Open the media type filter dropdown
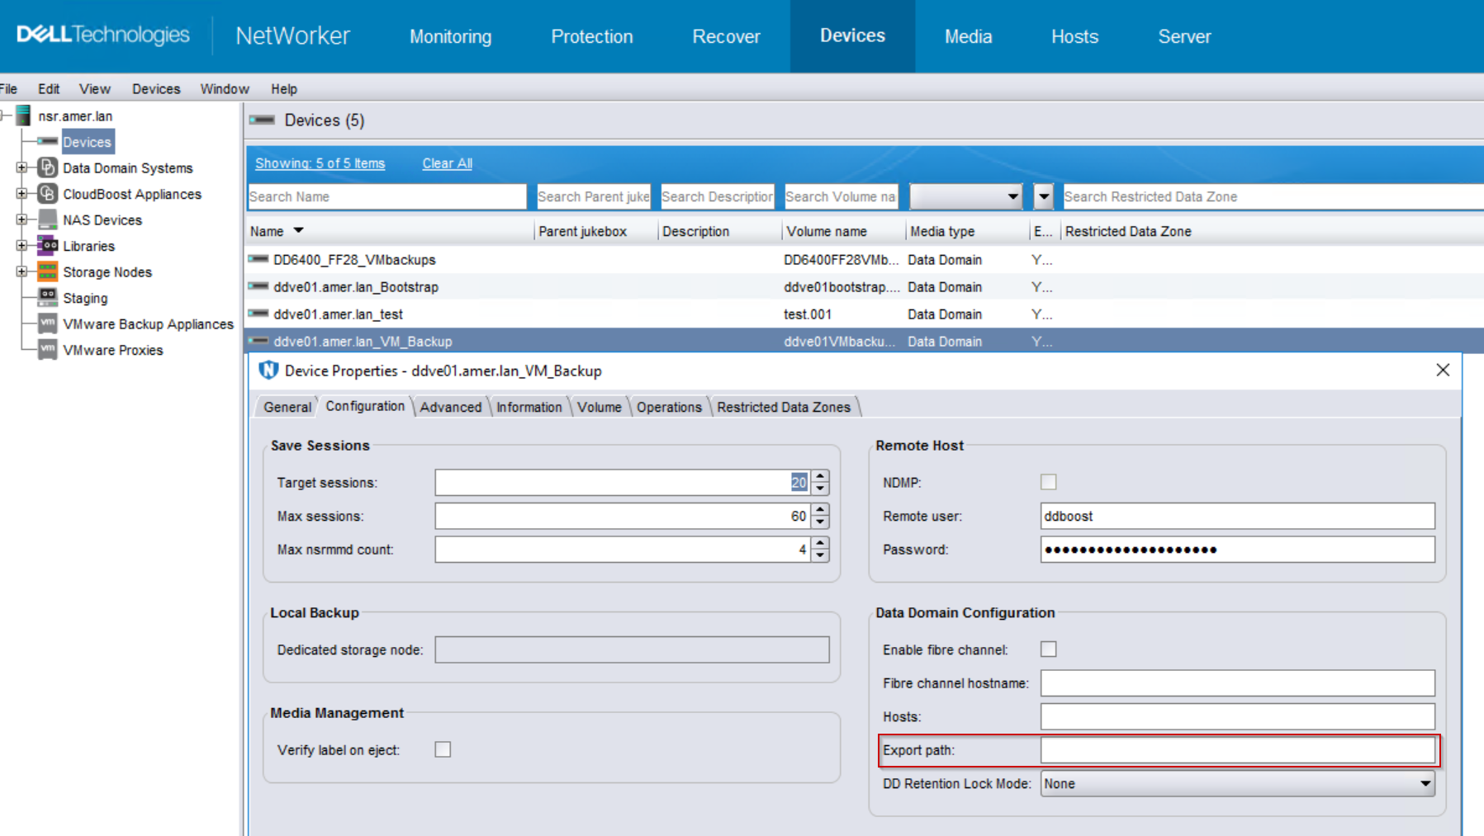The image size is (1484, 836). click(1014, 196)
